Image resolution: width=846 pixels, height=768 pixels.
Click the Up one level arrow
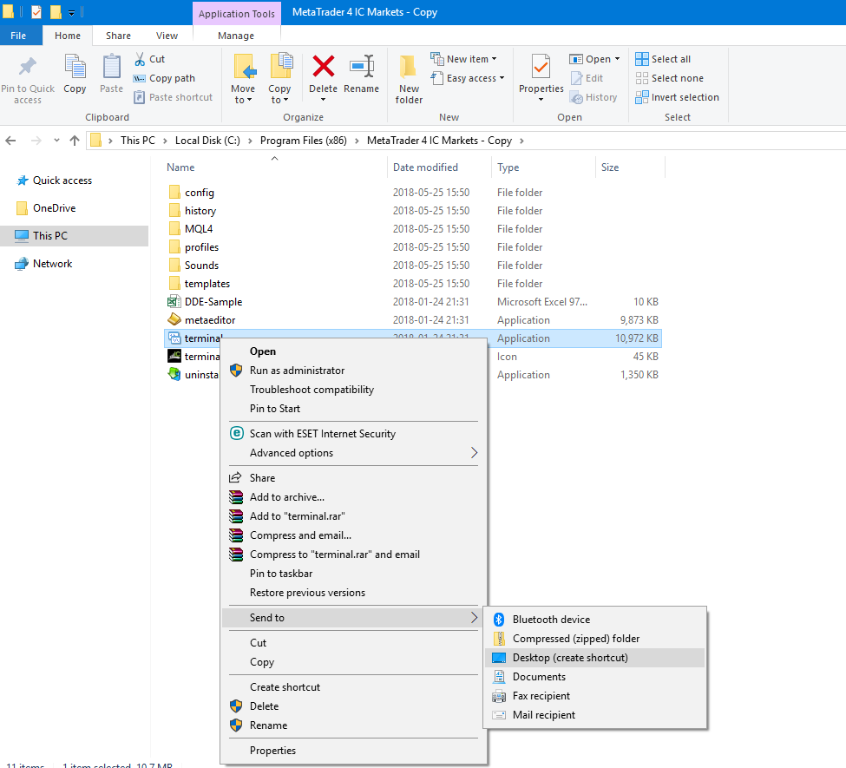click(75, 141)
